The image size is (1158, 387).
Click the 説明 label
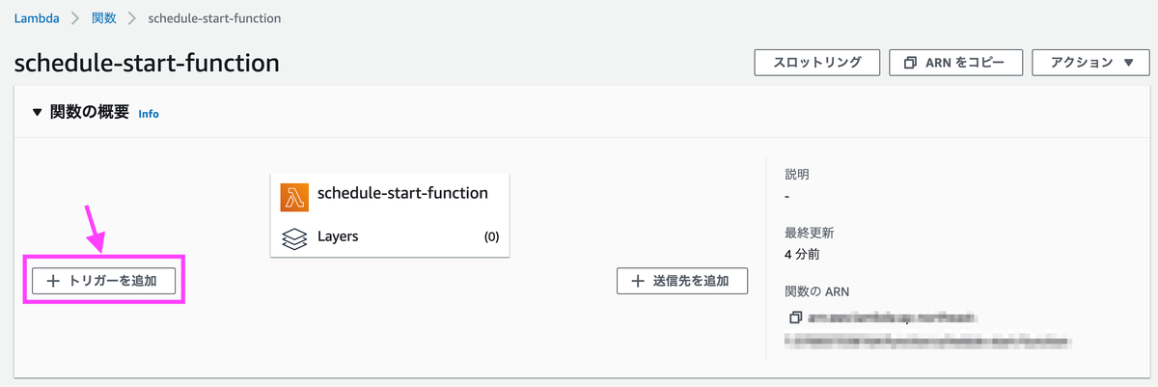[x=797, y=175]
